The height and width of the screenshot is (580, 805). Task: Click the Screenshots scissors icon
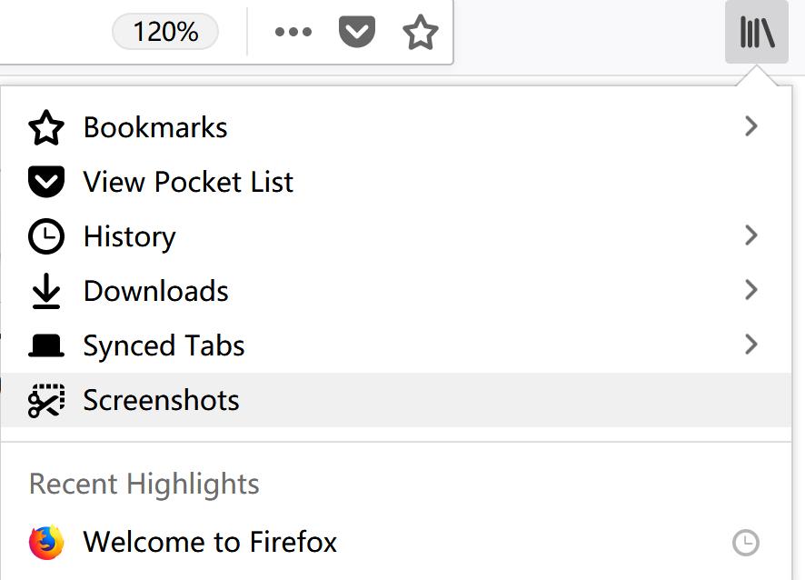coord(46,401)
